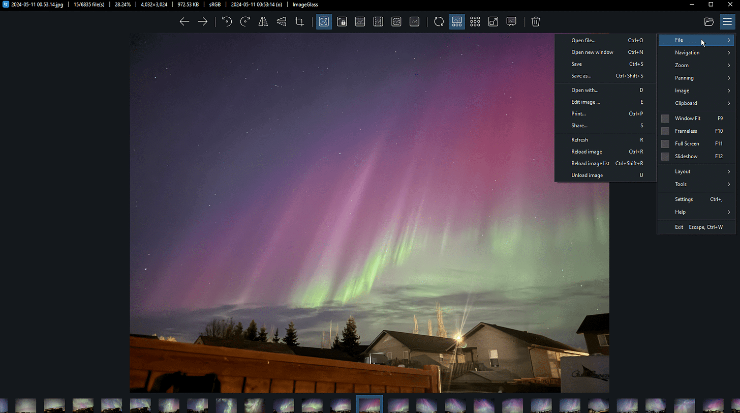Click the highlighted current thumbnail in filmstrip

point(369,404)
